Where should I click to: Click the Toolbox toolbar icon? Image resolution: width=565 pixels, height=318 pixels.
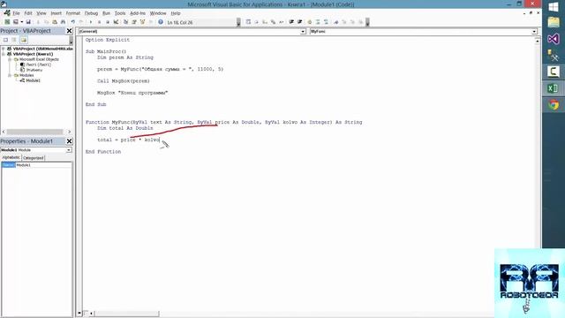coord(151,22)
